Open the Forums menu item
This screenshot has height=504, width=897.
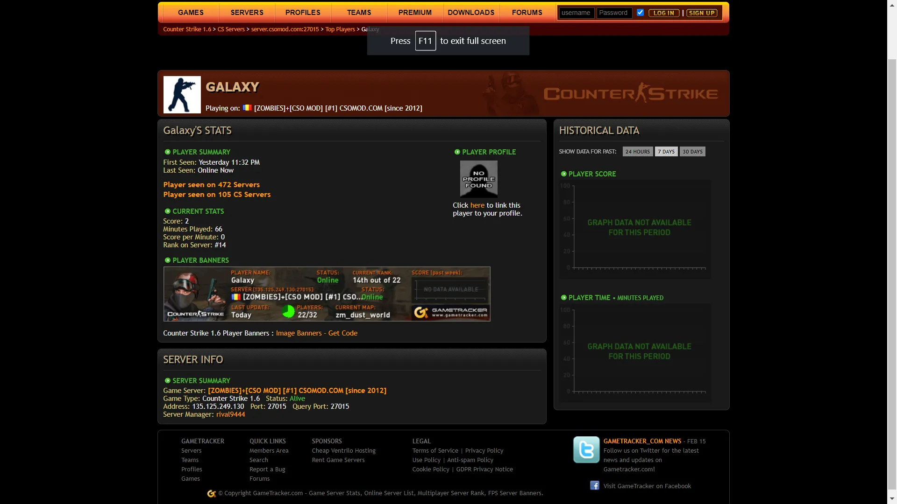click(527, 13)
